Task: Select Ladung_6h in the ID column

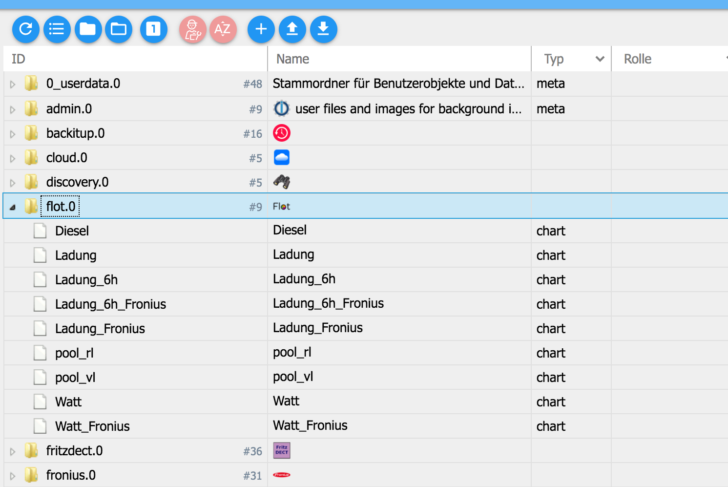Action: pyautogui.click(x=86, y=279)
